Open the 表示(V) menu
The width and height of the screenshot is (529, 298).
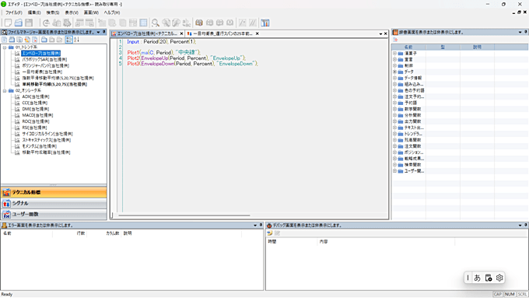click(72, 12)
